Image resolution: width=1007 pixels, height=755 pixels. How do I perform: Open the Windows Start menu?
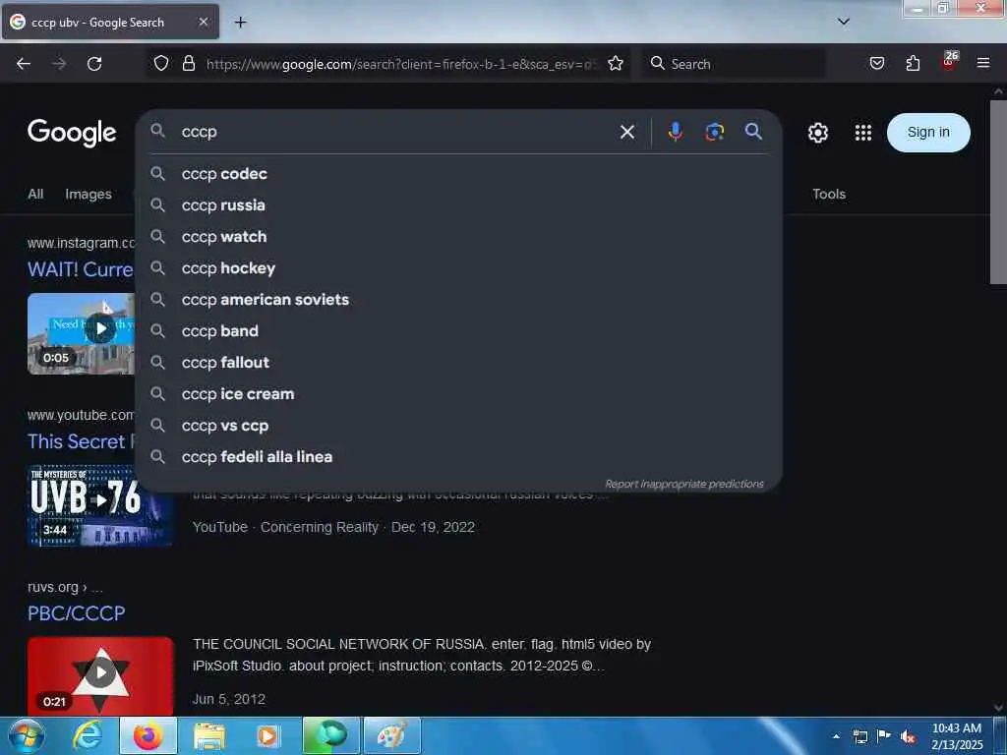pos(27,735)
